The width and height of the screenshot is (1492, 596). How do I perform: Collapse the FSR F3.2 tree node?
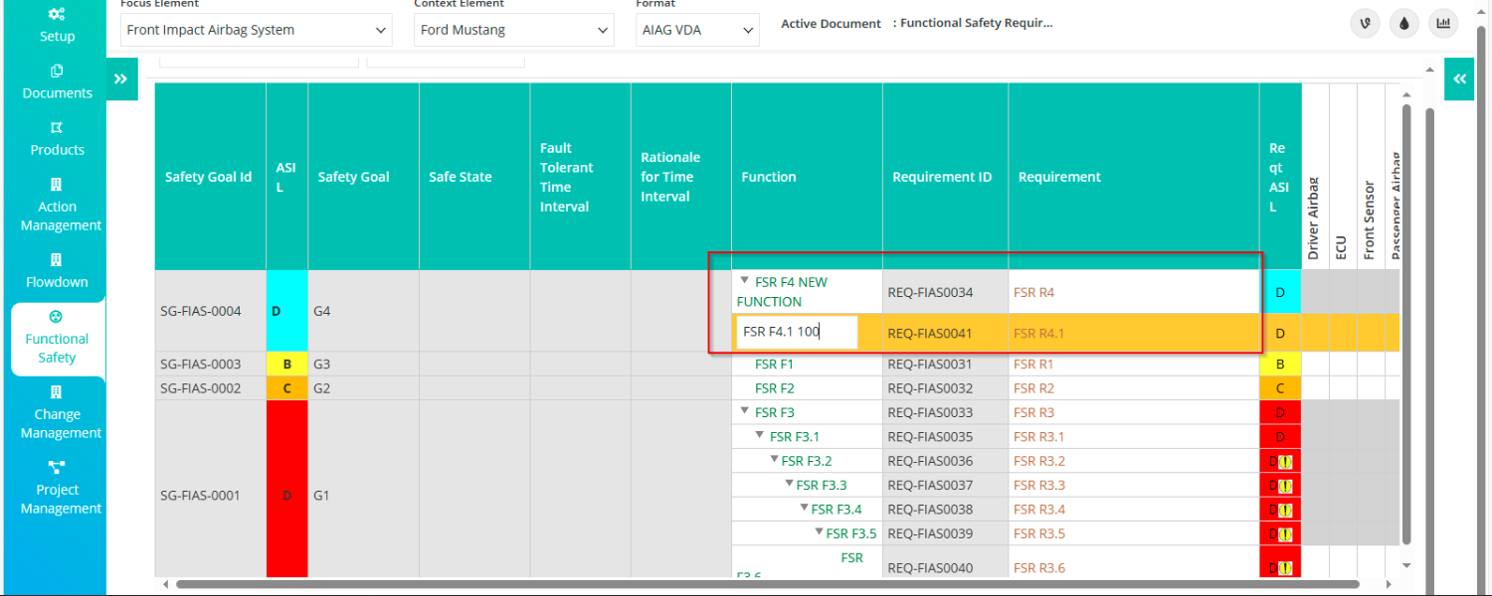(774, 460)
